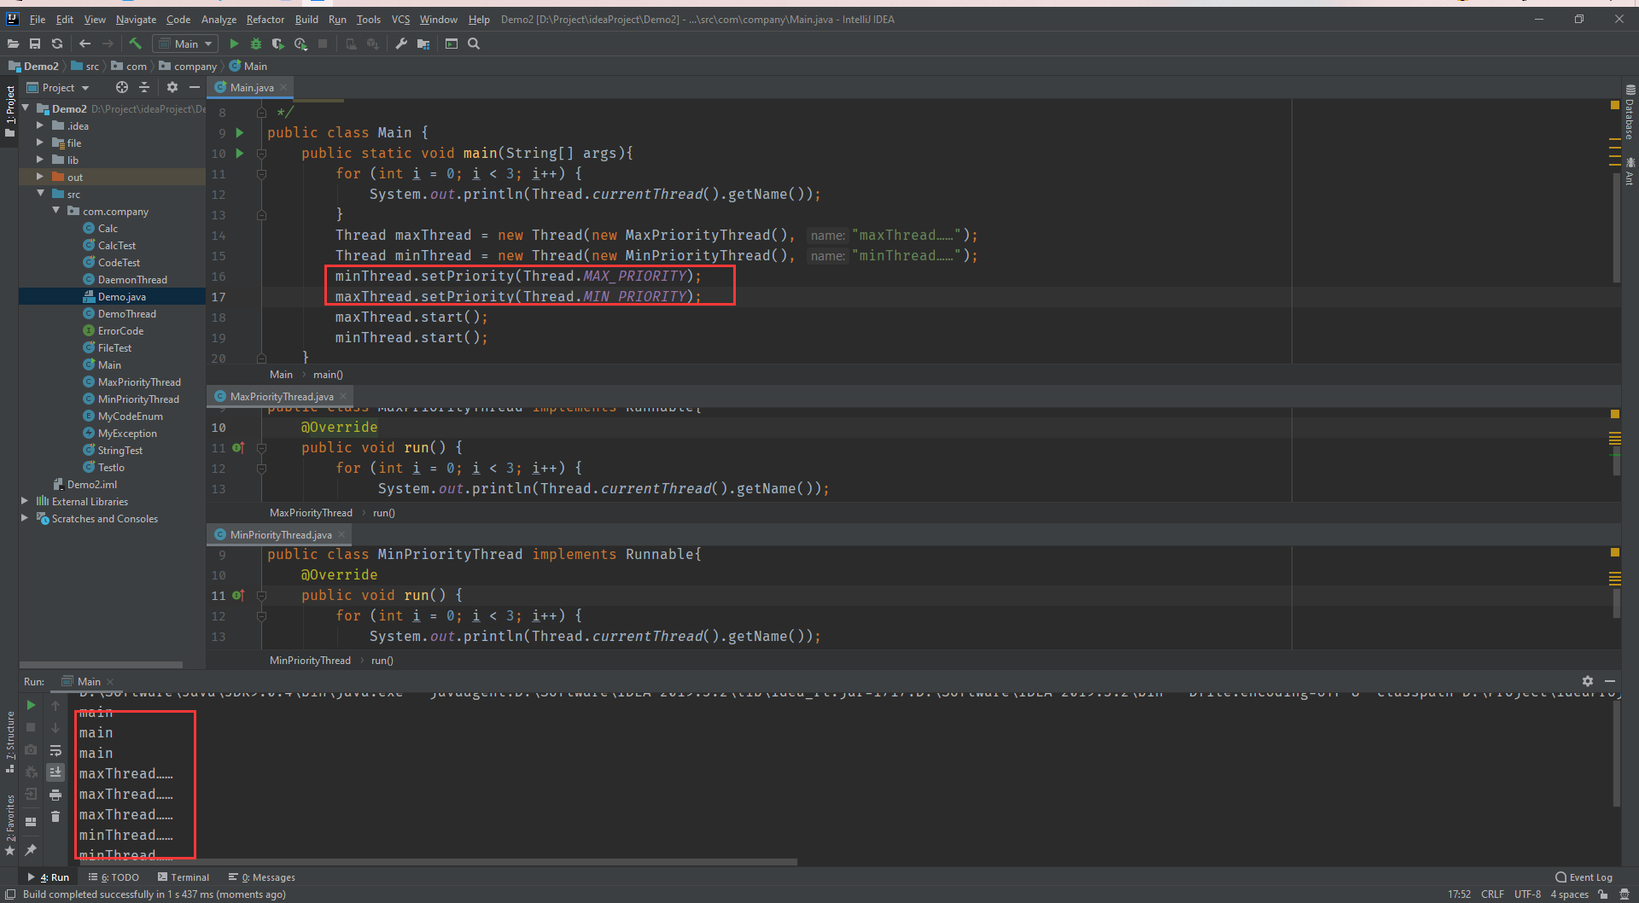Collapse the Demo2 project root node

[26, 108]
